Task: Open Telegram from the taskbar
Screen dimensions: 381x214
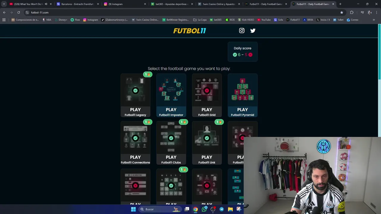Action: [221, 209]
